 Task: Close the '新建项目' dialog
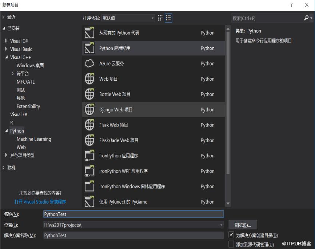307,5
